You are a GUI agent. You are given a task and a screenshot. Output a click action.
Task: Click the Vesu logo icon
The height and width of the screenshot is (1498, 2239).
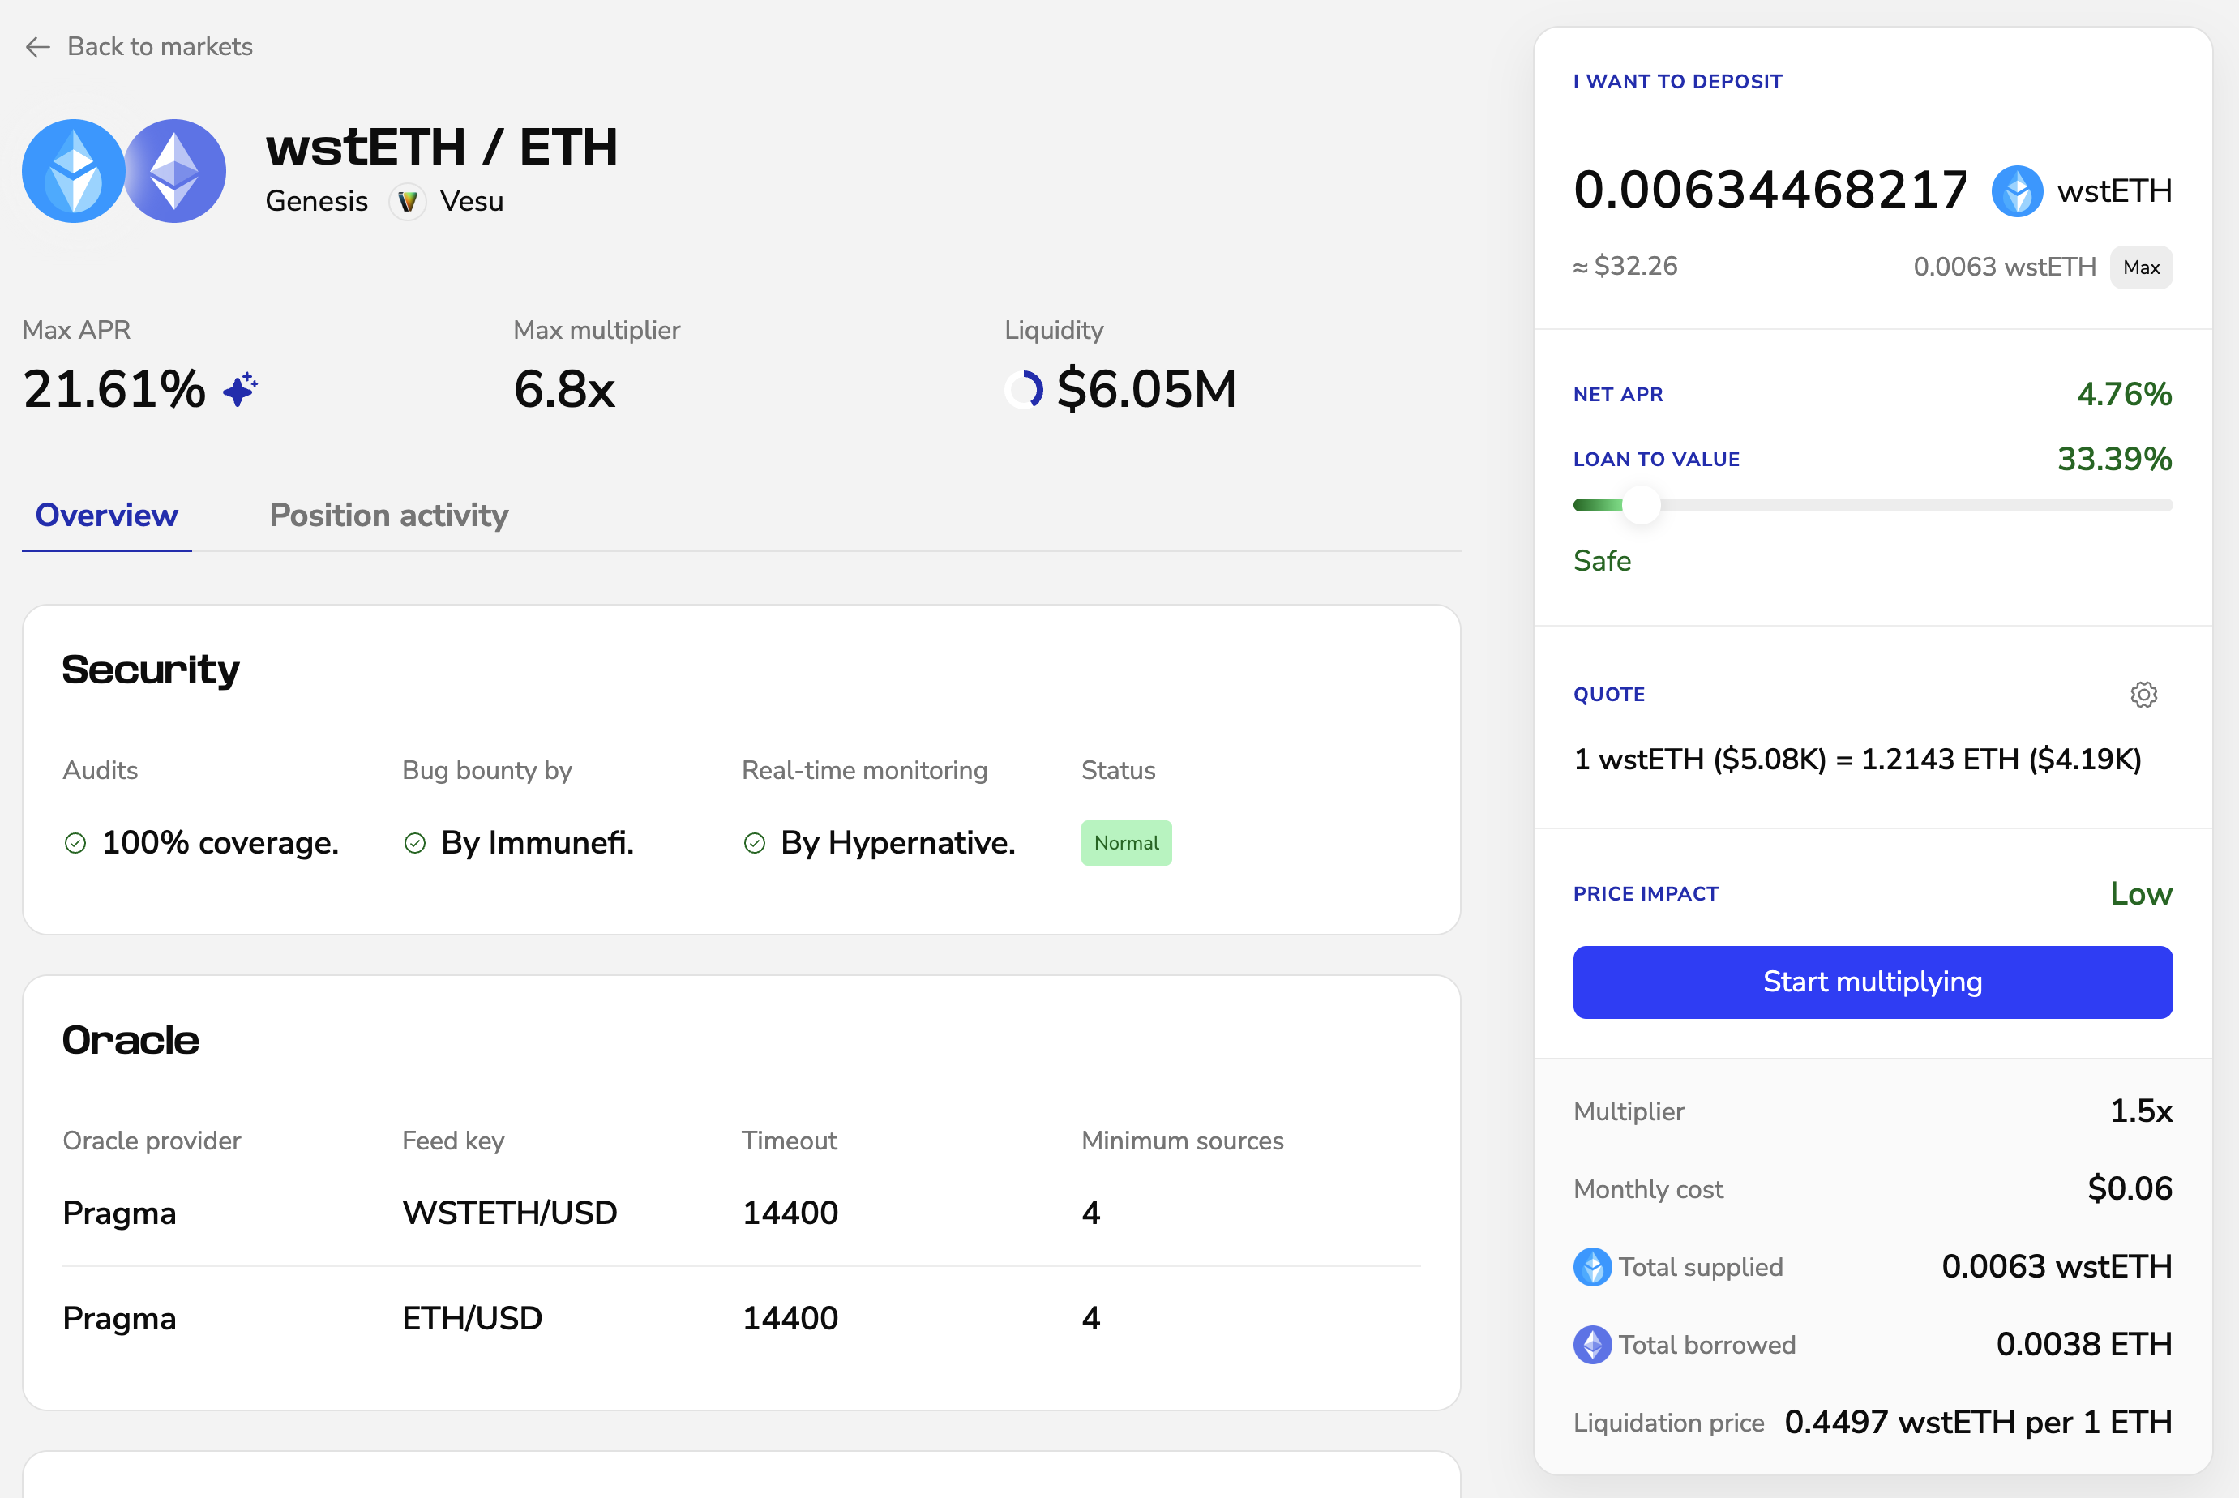(408, 202)
